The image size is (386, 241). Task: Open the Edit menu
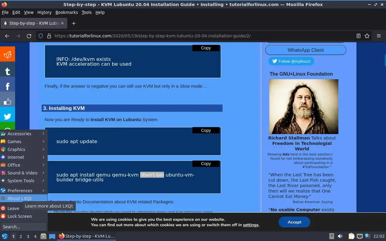point(16,12)
